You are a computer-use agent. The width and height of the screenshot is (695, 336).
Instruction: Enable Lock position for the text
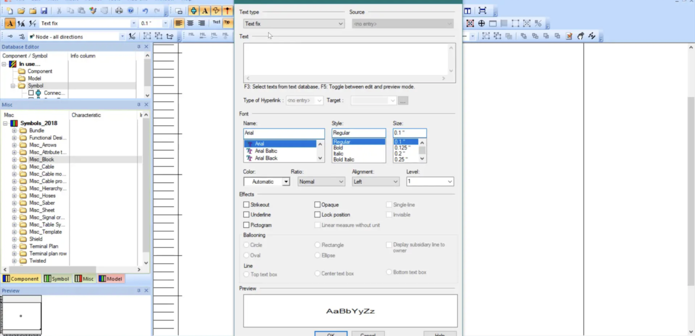click(x=318, y=215)
